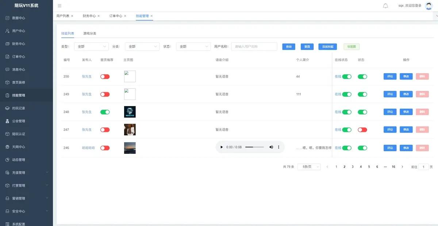This screenshot has height=226, width=438.
Task: Click the 营销管理 sidebar icon
Action: click(7, 198)
